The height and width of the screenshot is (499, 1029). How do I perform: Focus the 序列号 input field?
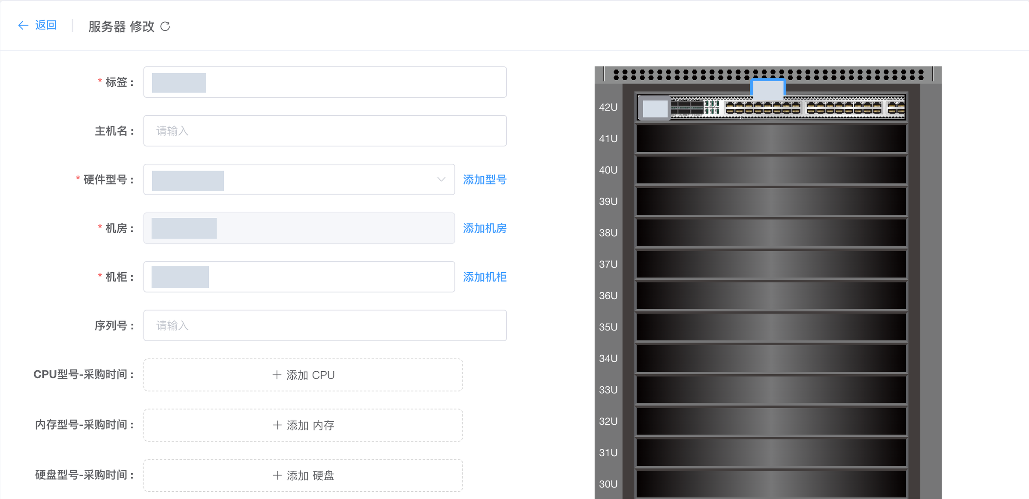(x=325, y=325)
